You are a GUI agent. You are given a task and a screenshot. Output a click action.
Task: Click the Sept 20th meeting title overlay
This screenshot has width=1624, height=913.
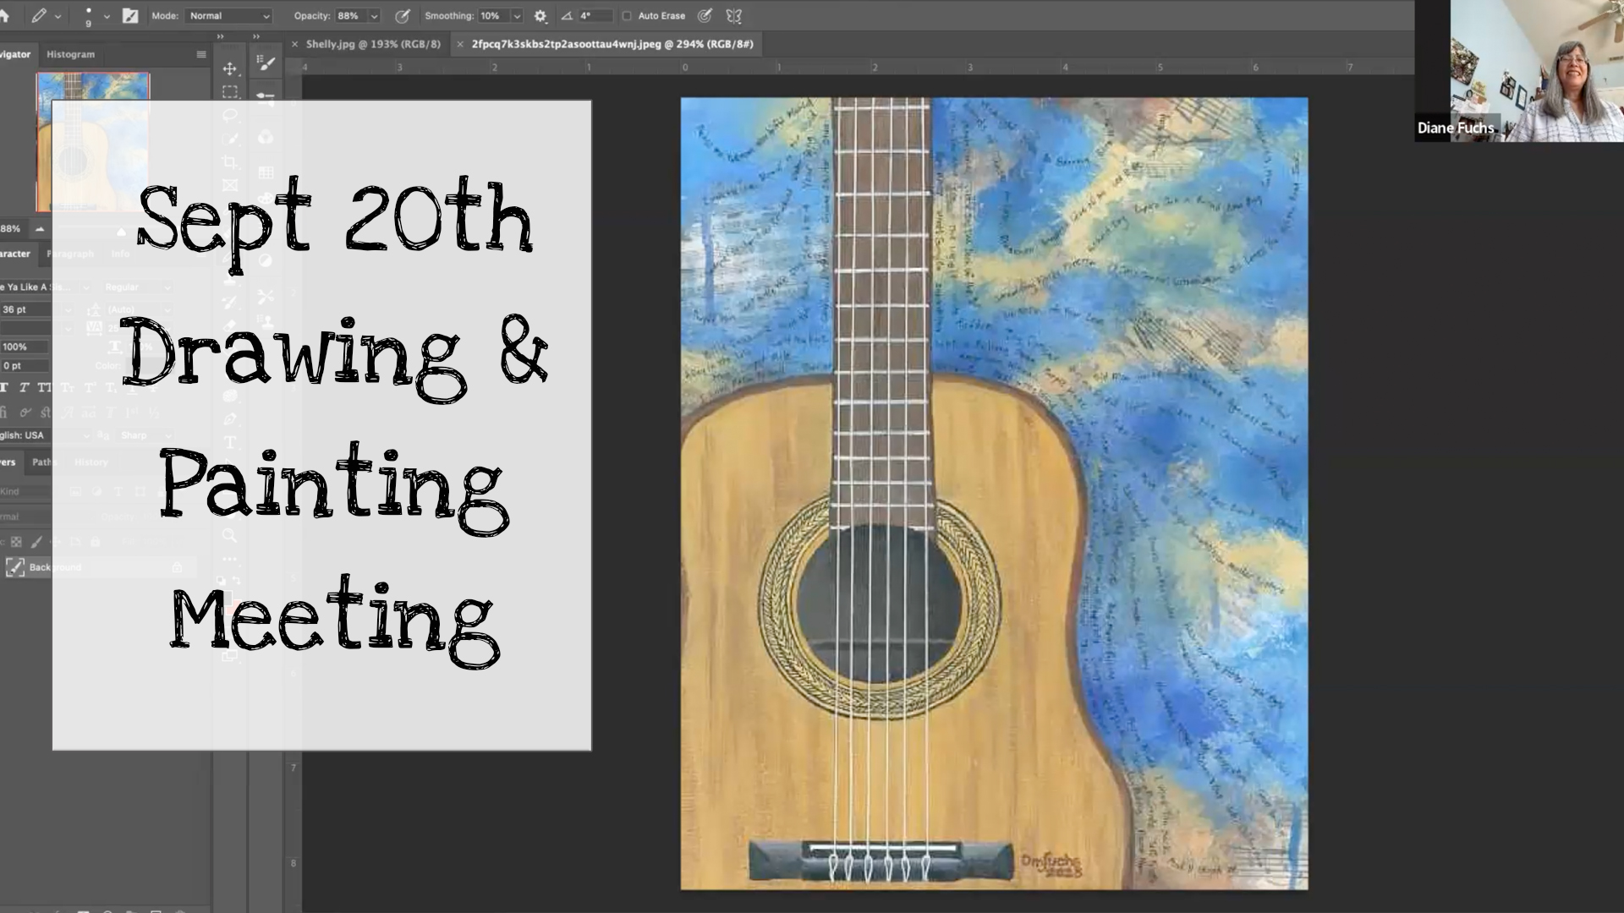click(321, 425)
